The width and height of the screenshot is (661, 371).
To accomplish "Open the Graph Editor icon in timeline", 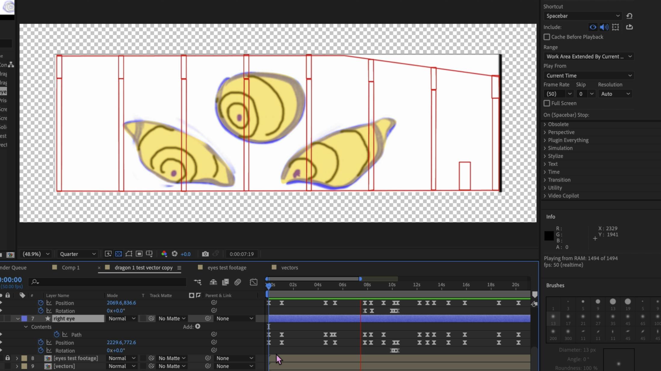I will [254, 282].
